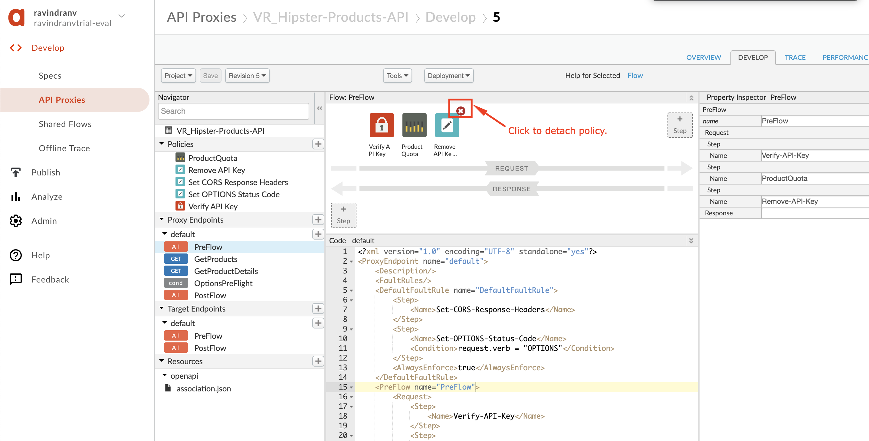869x441 pixels.
Task: Collapse the default proxy endpoint node
Action: pyautogui.click(x=165, y=234)
